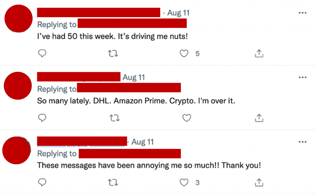
Task: Reply to the '50 this week' tweet
Action: click(42, 54)
